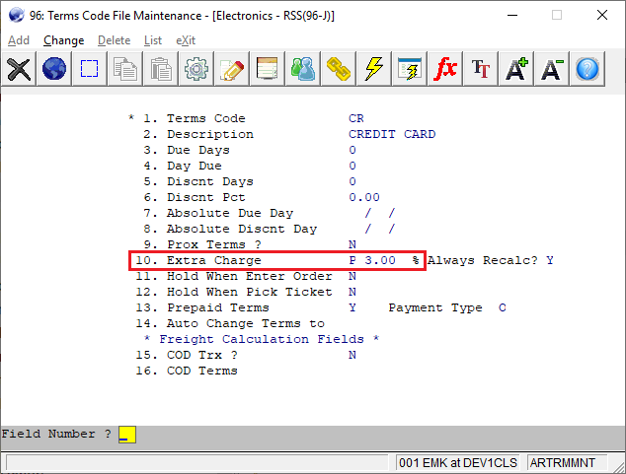Screen dimensions: 626x474
Task: Open the Change menu
Action: (63, 40)
